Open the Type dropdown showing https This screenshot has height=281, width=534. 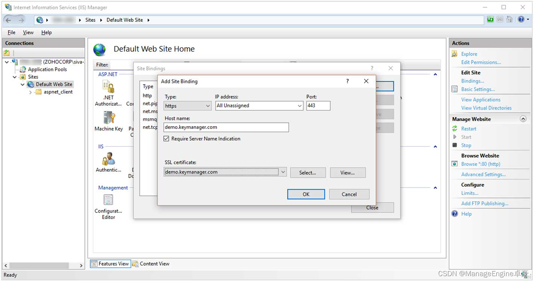pos(188,106)
